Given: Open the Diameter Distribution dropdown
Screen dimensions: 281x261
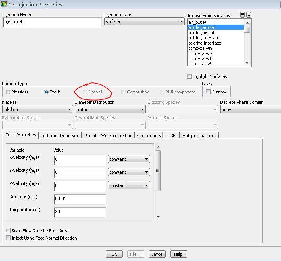Looking at the screenshot, I should pos(110,109).
